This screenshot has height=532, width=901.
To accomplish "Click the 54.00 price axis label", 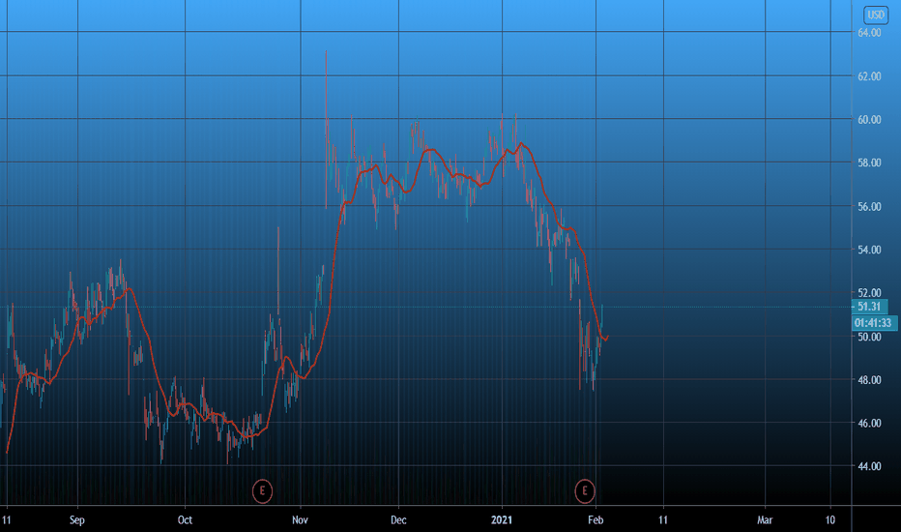I will click(869, 250).
